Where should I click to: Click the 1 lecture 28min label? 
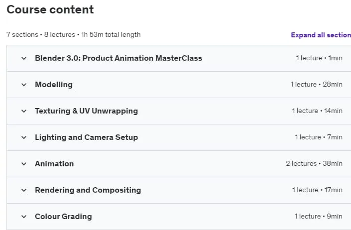(x=316, y=84)
